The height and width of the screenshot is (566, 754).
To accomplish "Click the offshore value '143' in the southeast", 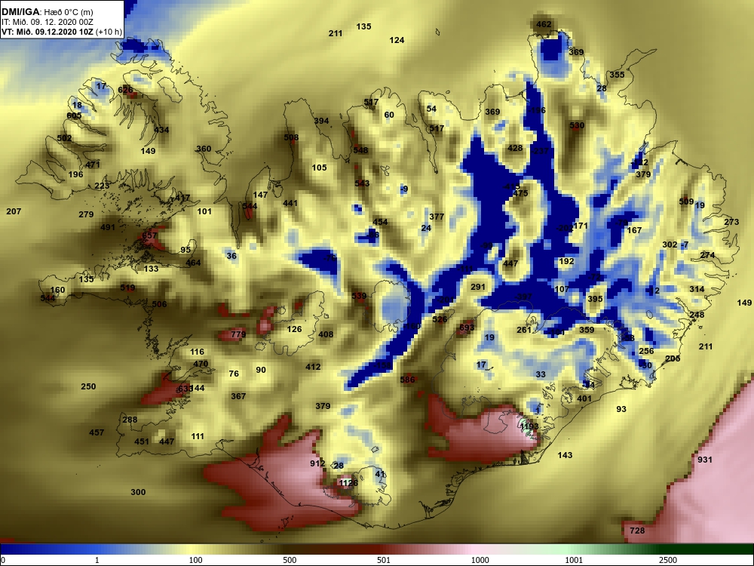I will coord(565,455).
